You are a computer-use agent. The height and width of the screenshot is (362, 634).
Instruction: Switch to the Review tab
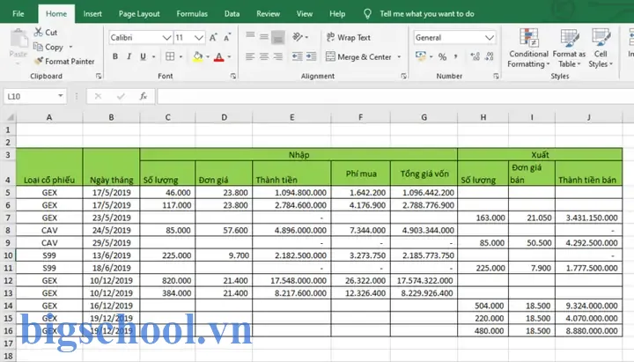268,14
